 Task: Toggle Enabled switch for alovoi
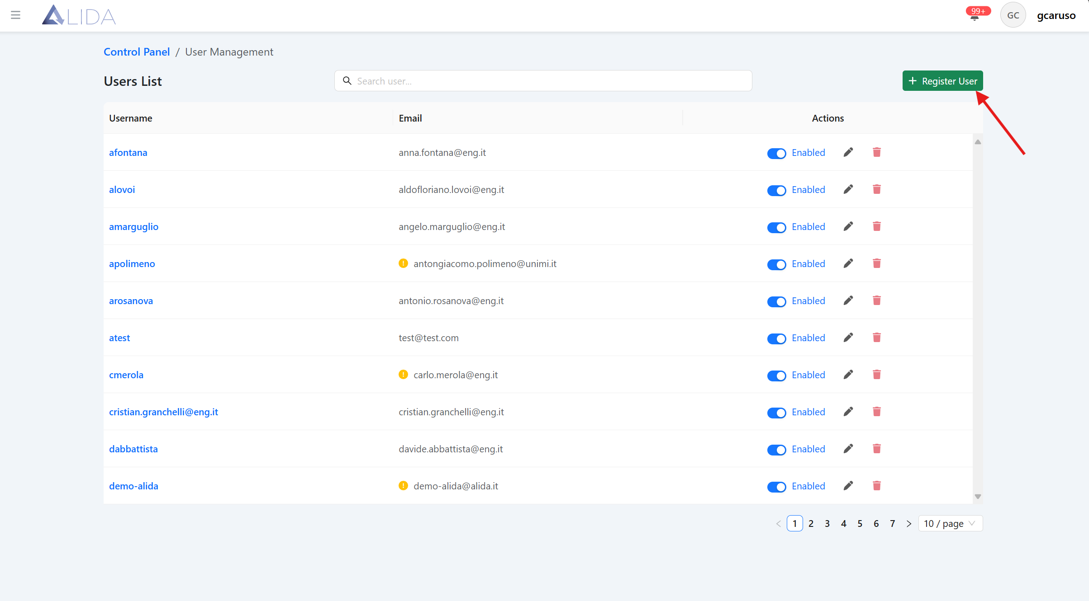click(777, 191)
